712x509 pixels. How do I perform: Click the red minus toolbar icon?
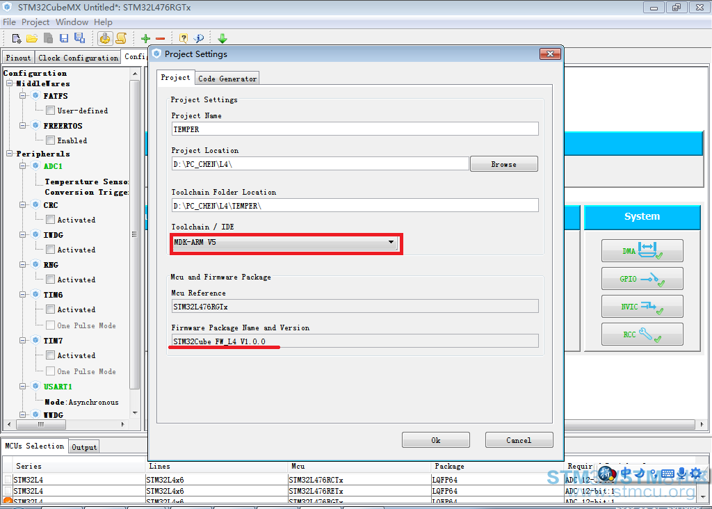(161, 39)
